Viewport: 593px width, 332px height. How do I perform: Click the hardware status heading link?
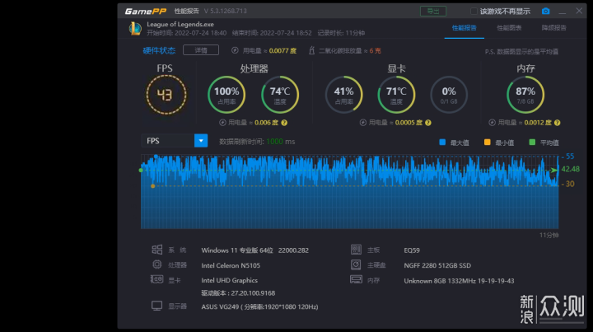tap(159, 50)
